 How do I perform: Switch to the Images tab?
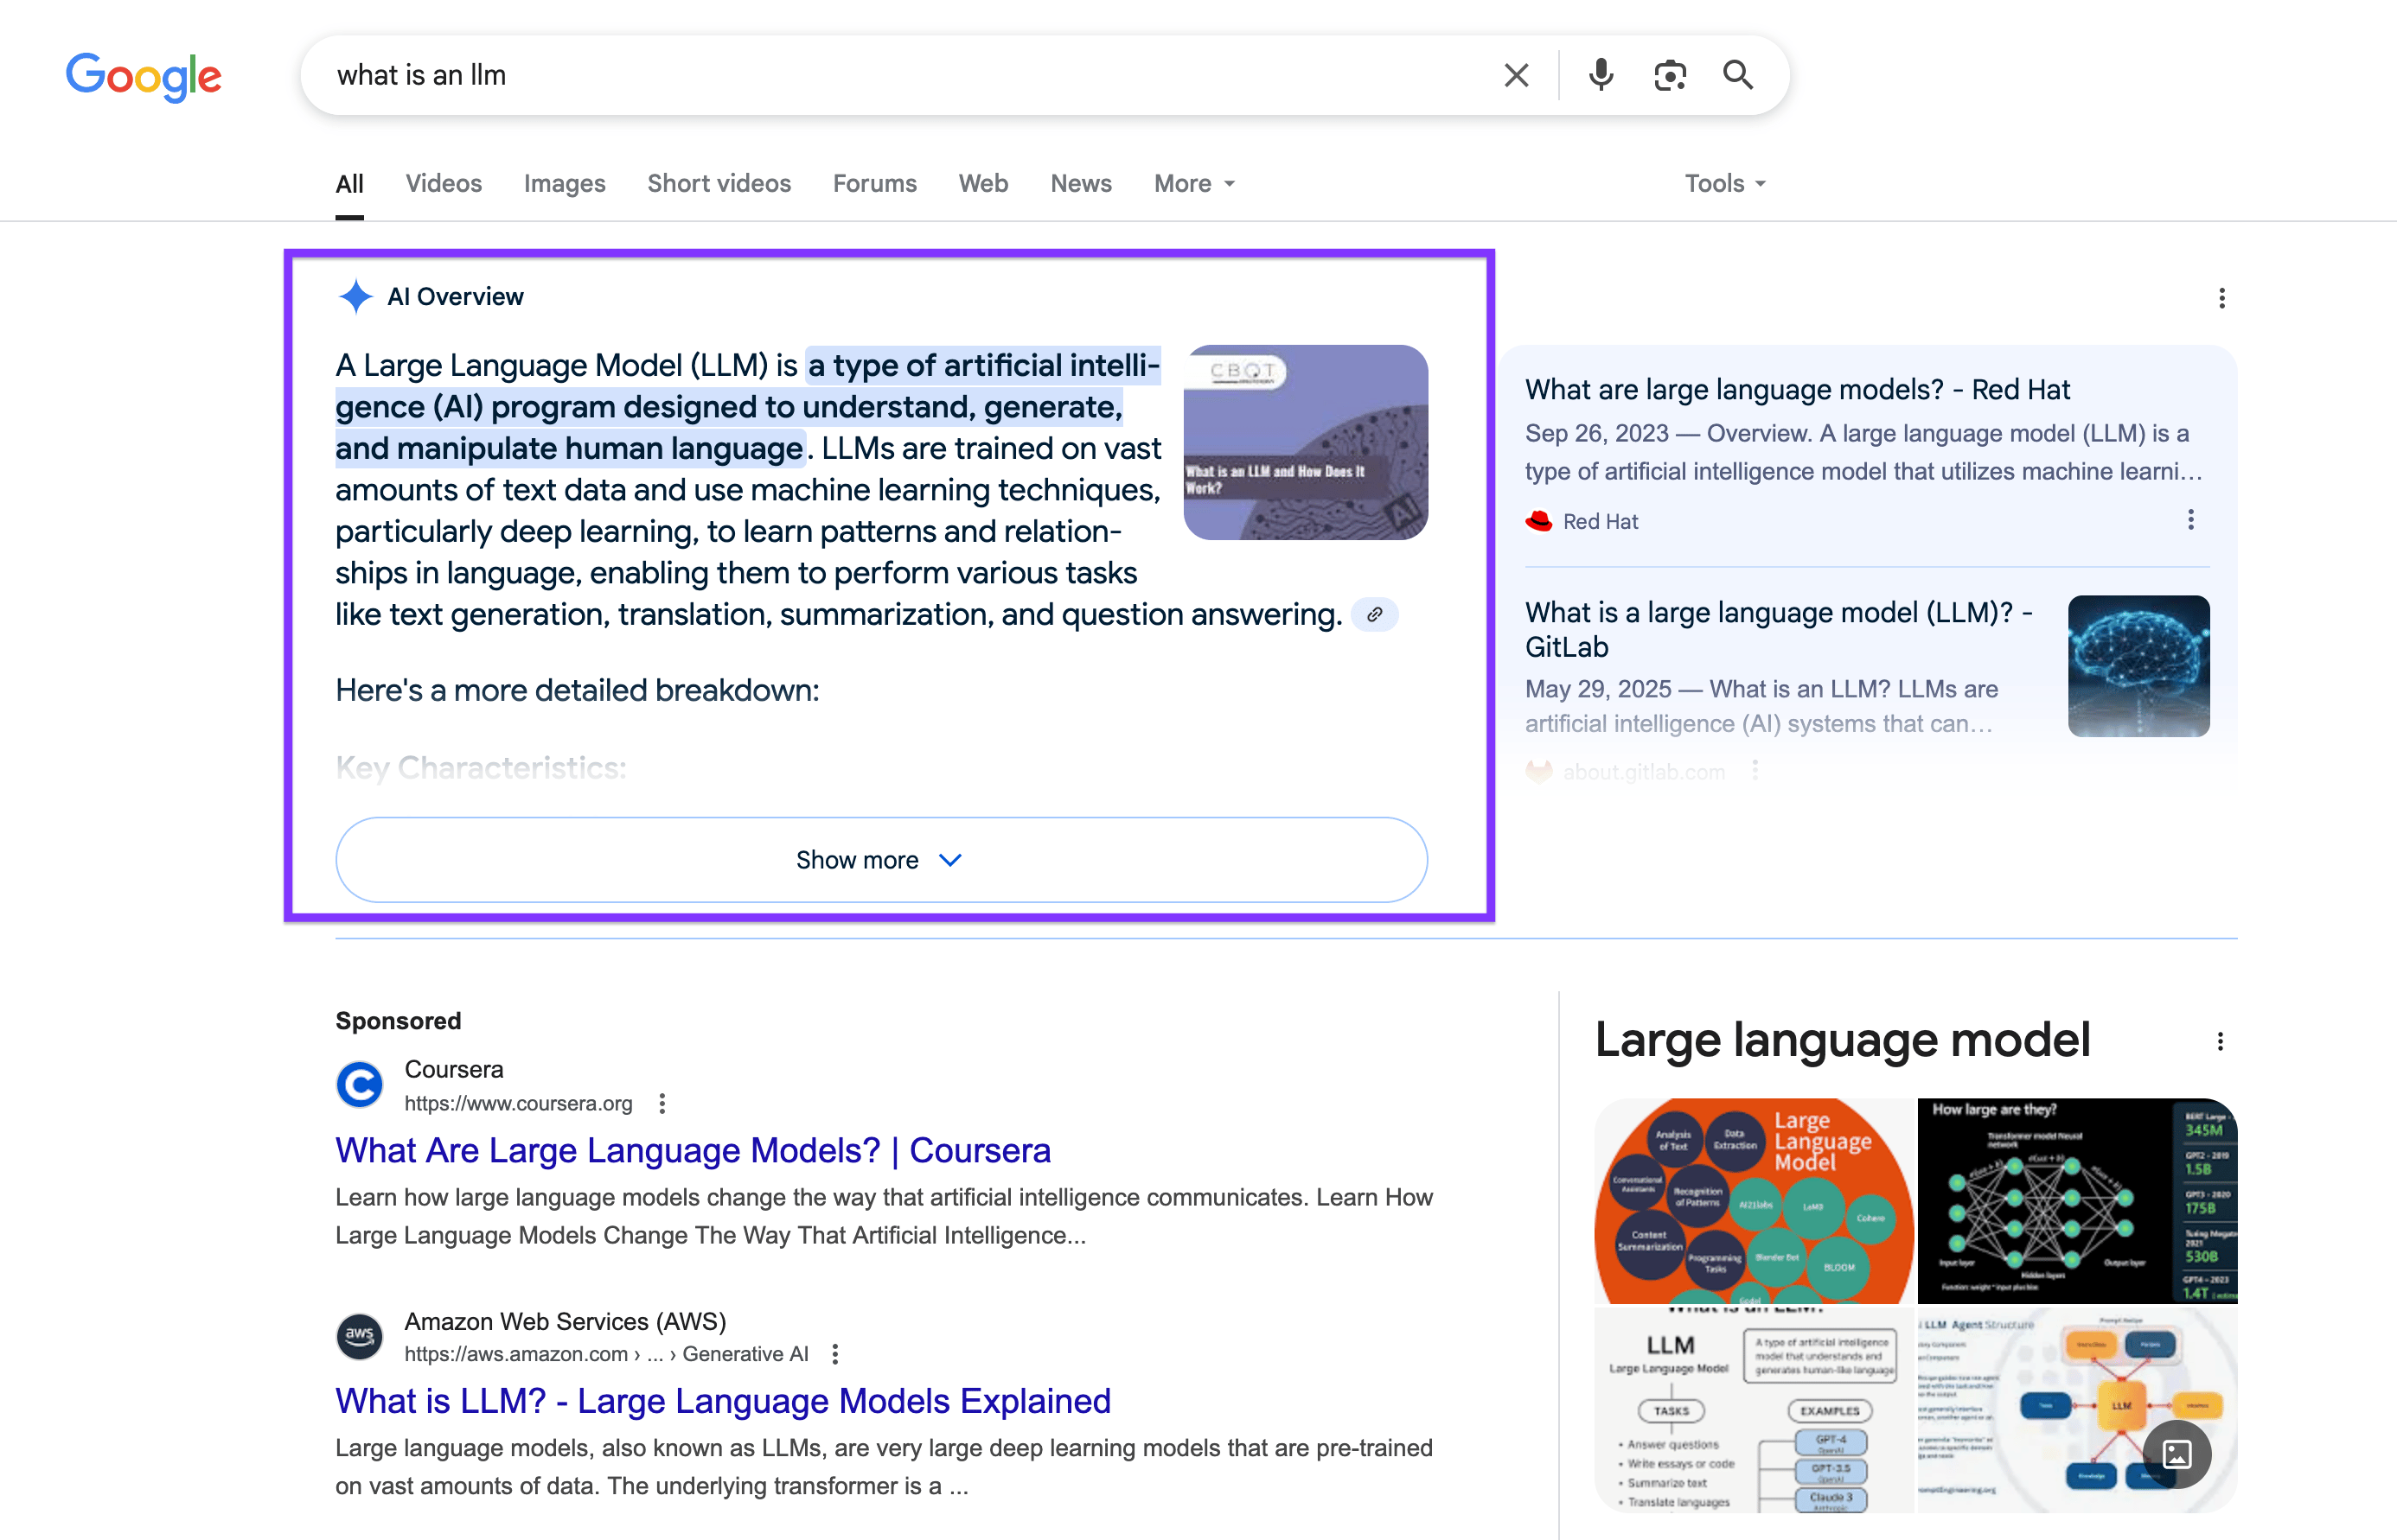(x=565, y=183)
